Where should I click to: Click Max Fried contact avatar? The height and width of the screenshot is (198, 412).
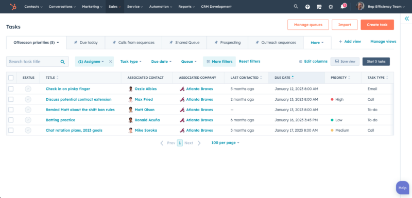pos(131,99)
